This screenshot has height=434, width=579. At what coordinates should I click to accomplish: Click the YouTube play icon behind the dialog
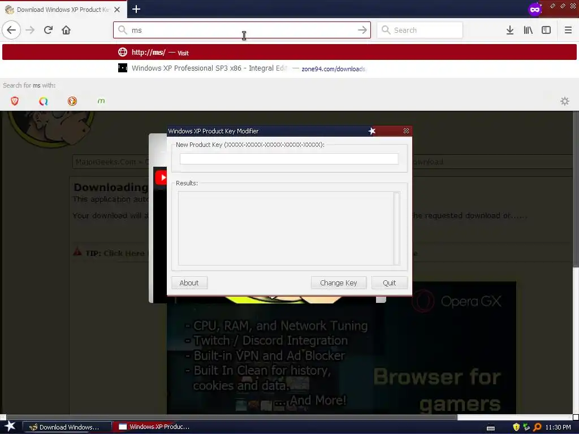tap(161, 177)
